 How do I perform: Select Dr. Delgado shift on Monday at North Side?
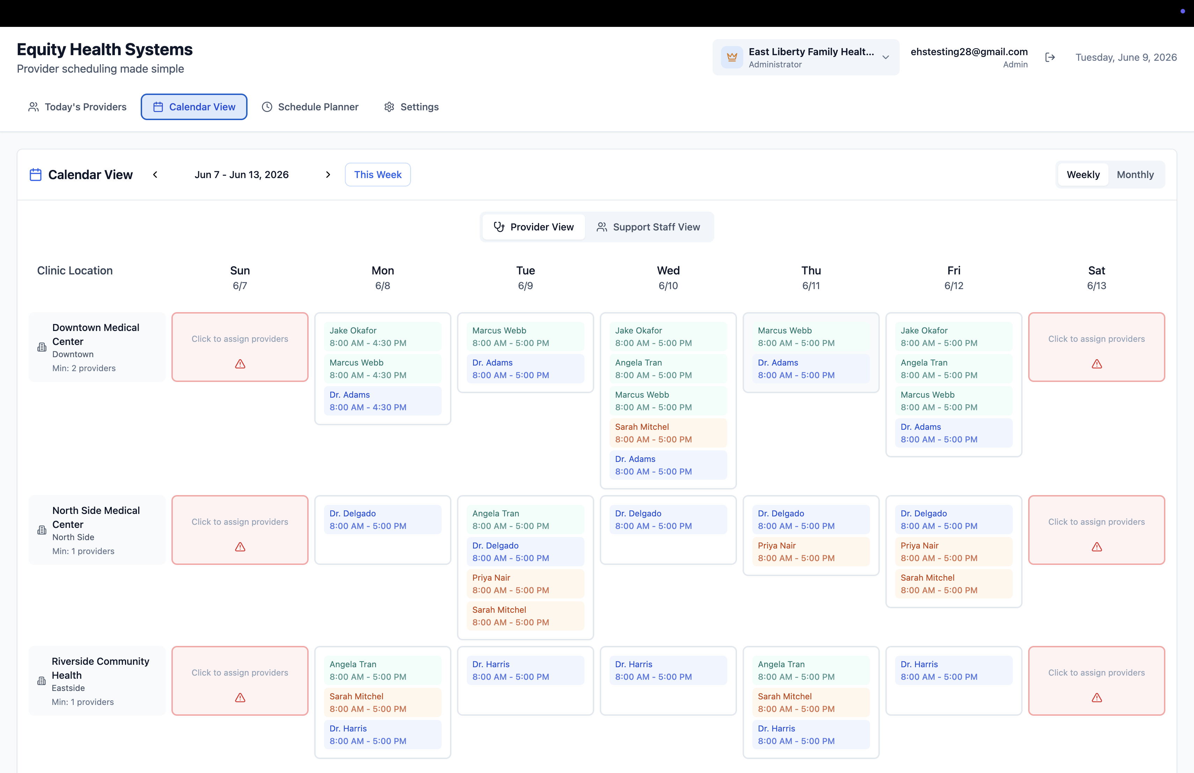pos(383,520)
